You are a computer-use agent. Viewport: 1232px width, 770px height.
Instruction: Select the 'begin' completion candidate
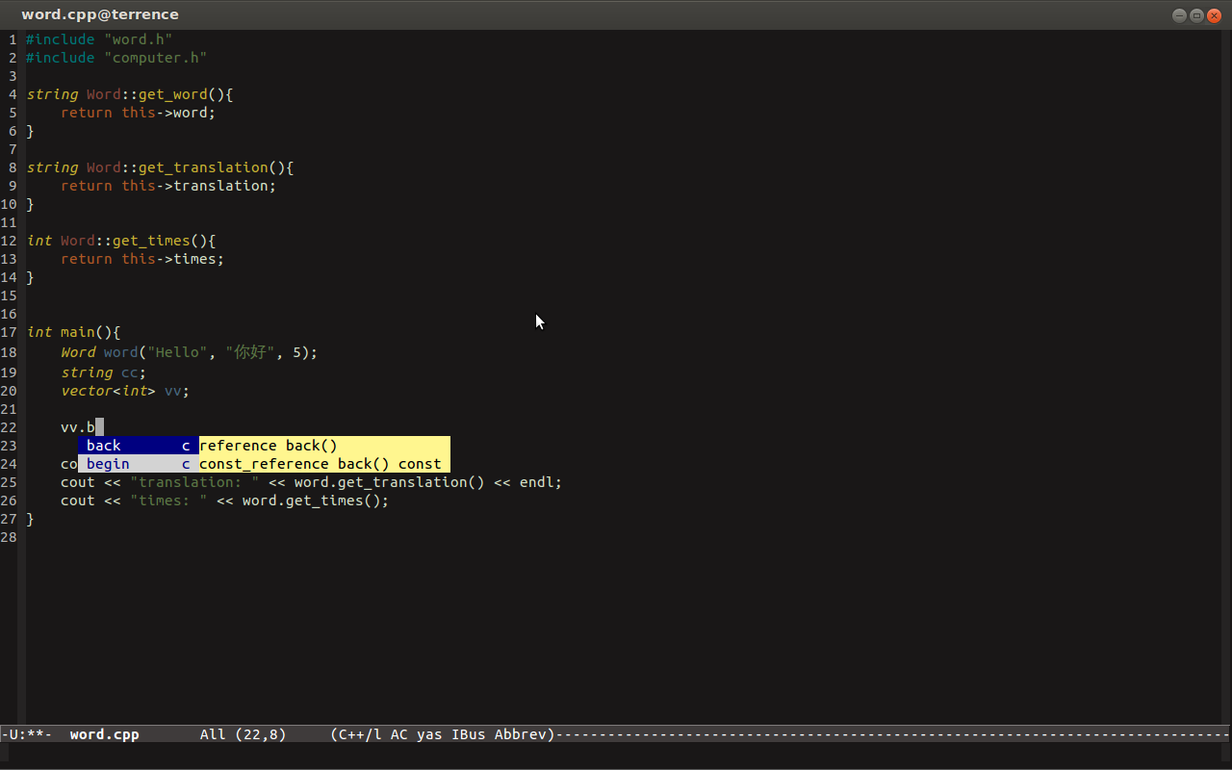coord(108,463)
